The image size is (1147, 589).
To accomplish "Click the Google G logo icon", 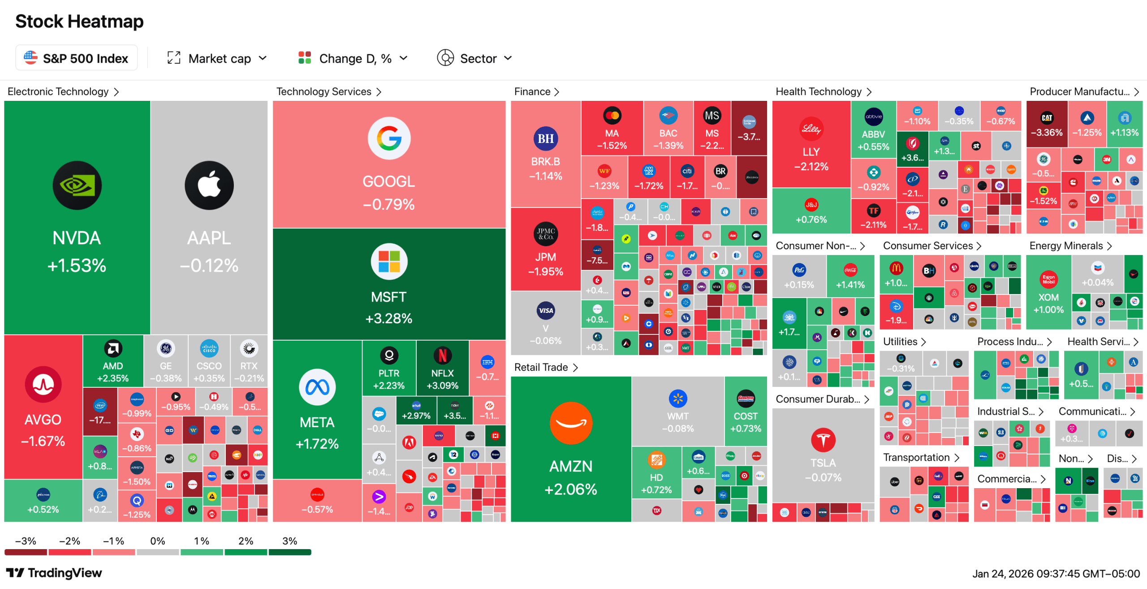I will pos(389,139).
